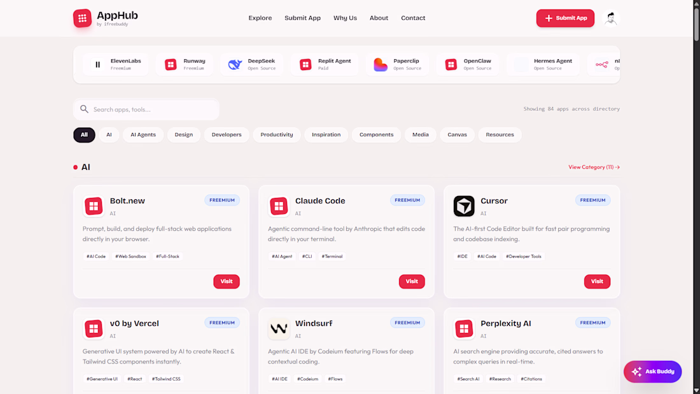Image resolution: width=700 pixels, height=394 pixels.
Task: Select the Canvas category filter
Action: point(457,134)
